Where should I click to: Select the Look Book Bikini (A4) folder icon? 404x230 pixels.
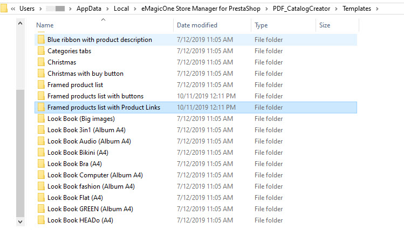point(41,153)
